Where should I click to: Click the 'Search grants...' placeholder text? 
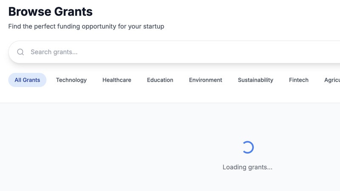tap(54, 52)
